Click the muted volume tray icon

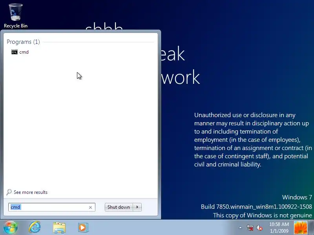click(259, 228)
